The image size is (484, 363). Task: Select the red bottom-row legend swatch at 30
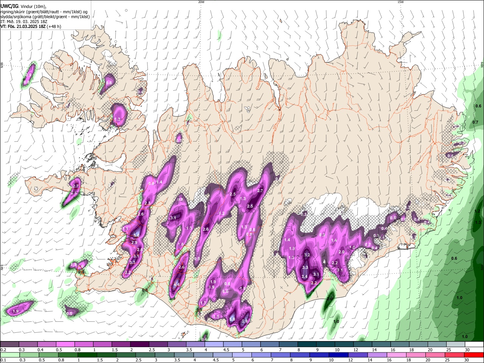(x=473, y=355)
